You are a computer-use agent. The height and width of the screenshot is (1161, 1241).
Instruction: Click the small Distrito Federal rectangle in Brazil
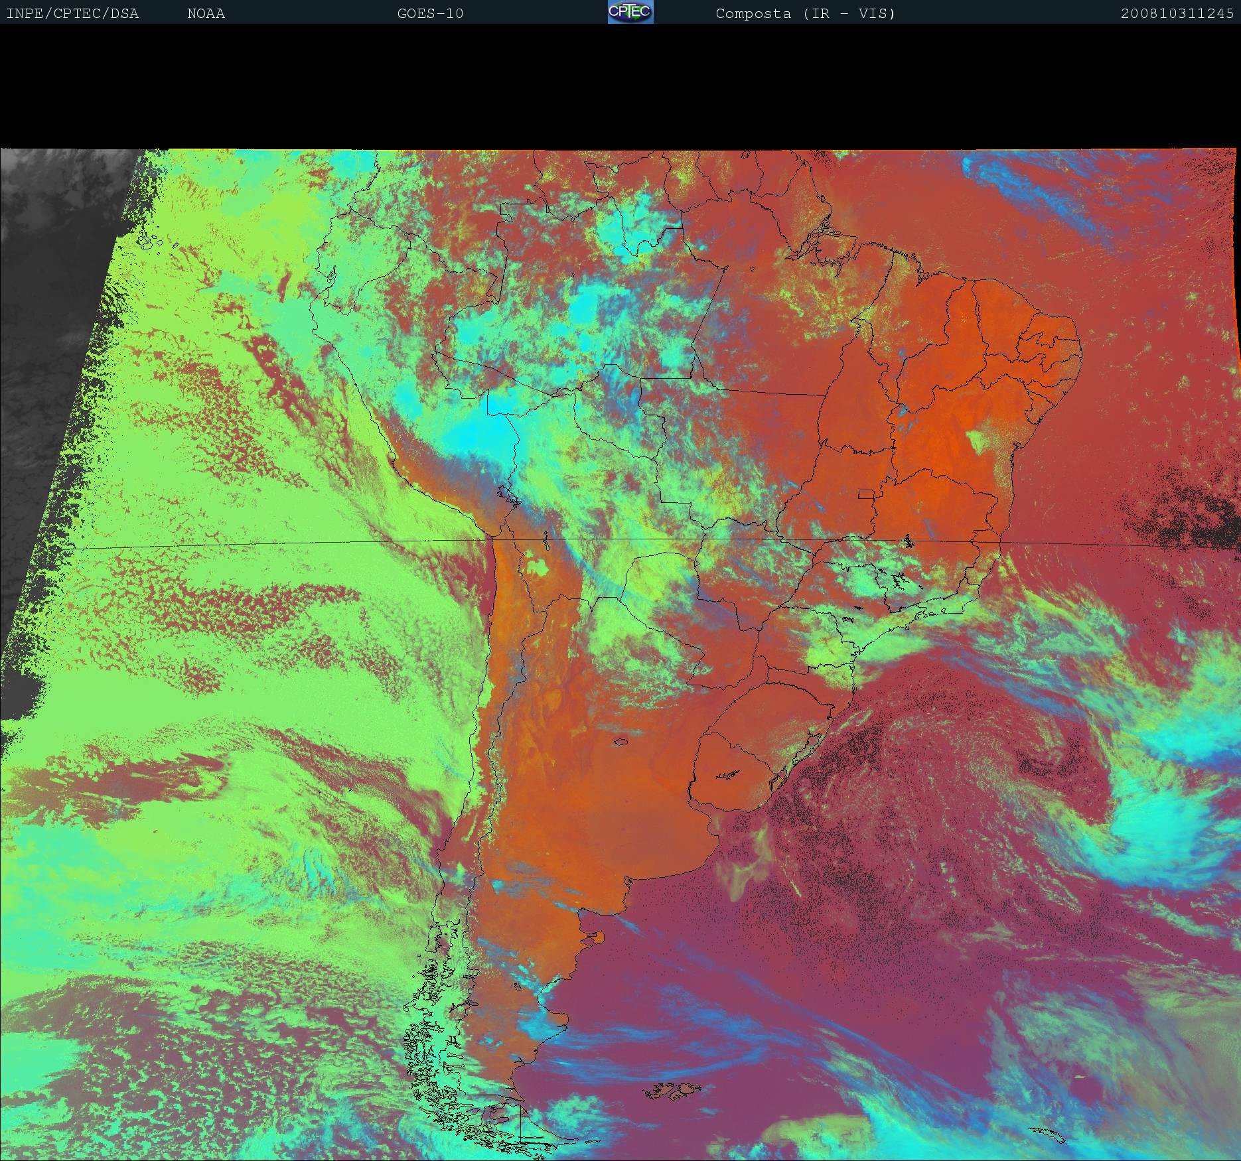tap(866, 494)
